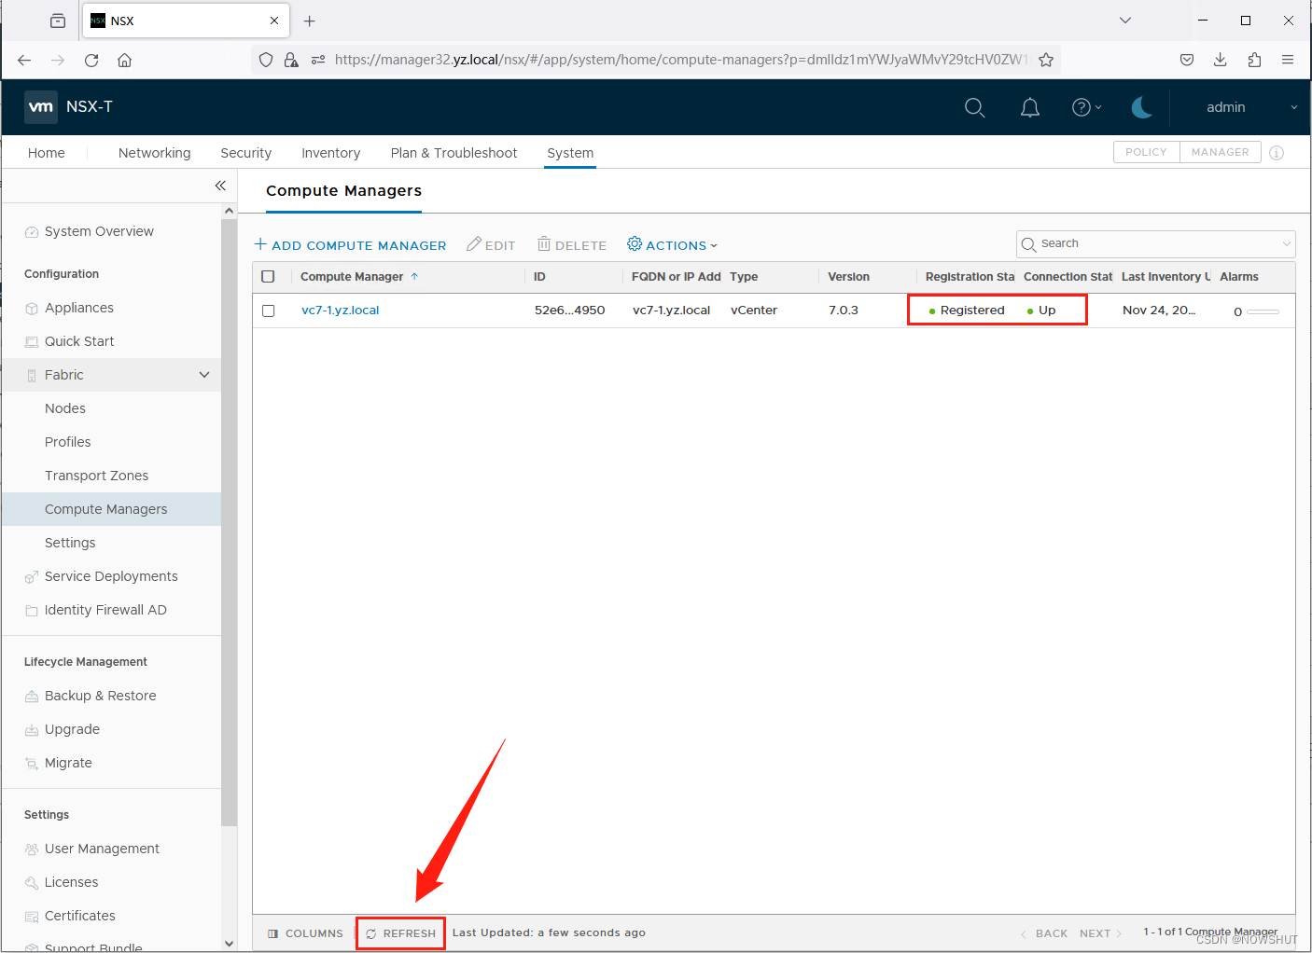Image resolution: width=1312 pixels, height=953 pixels.
Task: Click the DELETE trash button
Action: tap(571, 245)
